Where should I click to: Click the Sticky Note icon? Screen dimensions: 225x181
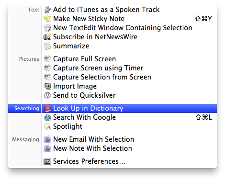tap(47, 19)
